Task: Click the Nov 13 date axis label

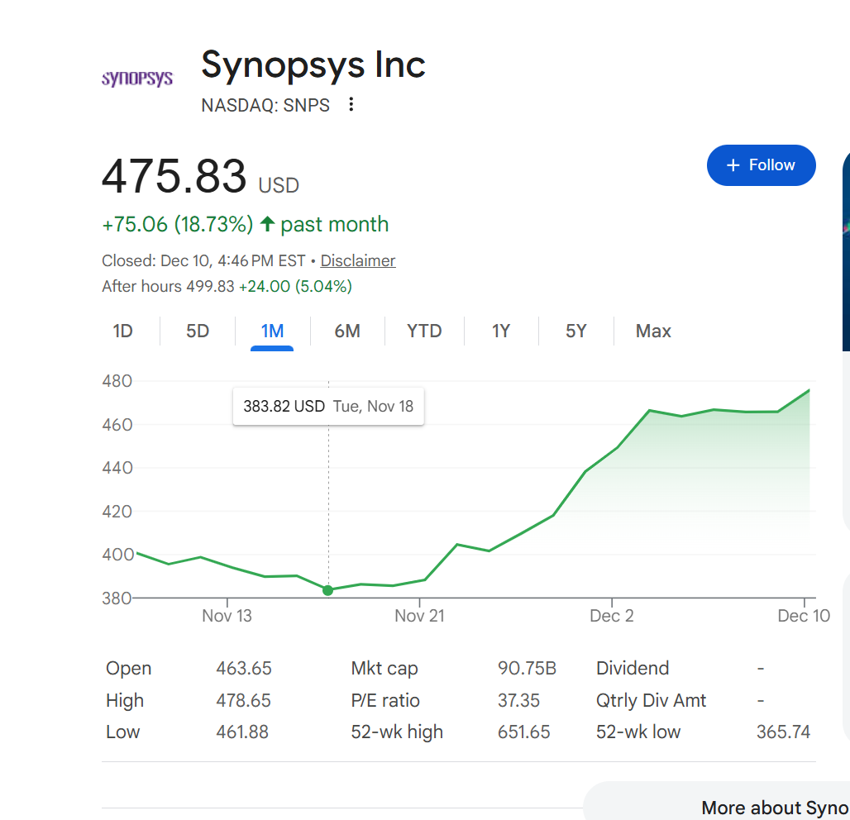Action: click(x=227, y=616)
